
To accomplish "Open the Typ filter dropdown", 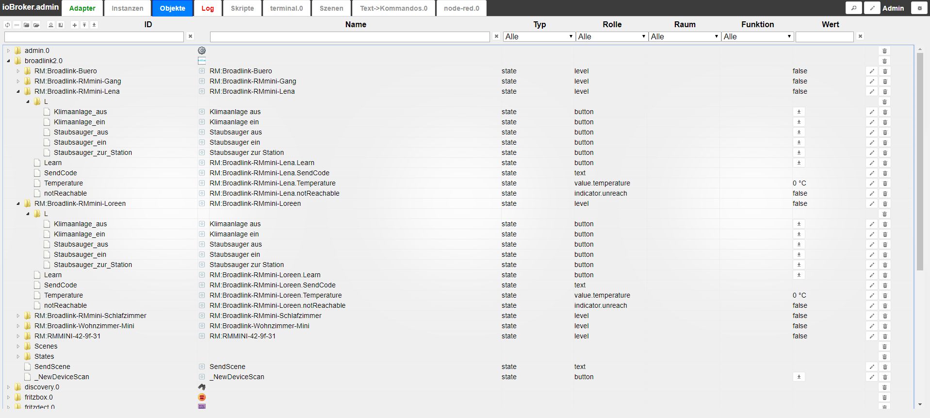I will [x=539, y=36].
